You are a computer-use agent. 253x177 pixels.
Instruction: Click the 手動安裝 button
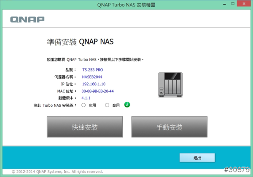pyautogui.click(x=169, y=127)
